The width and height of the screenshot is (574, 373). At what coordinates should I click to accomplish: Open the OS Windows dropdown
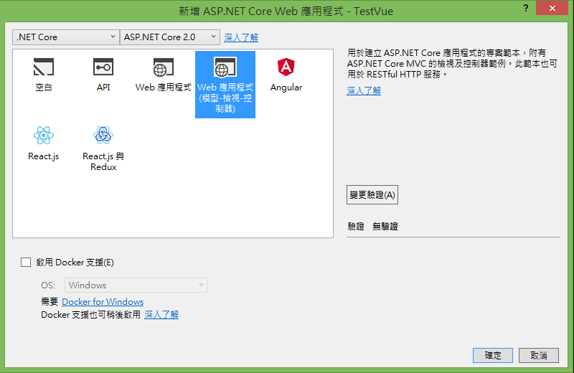[136, 285]
